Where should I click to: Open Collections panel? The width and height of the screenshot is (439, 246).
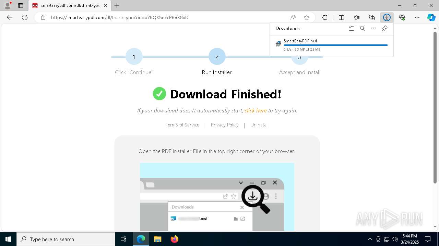[x=372, y=17]
